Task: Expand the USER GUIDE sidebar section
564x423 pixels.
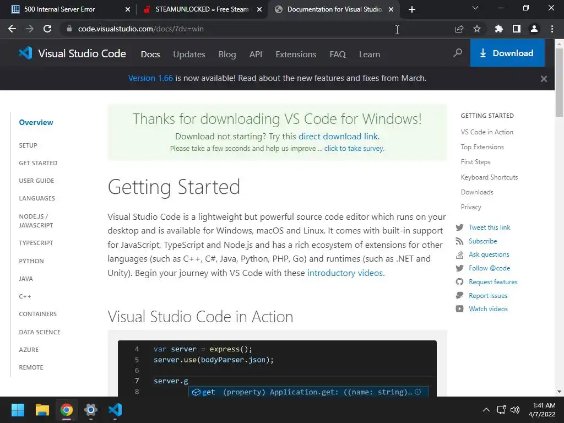Action: tap(36, 181)
